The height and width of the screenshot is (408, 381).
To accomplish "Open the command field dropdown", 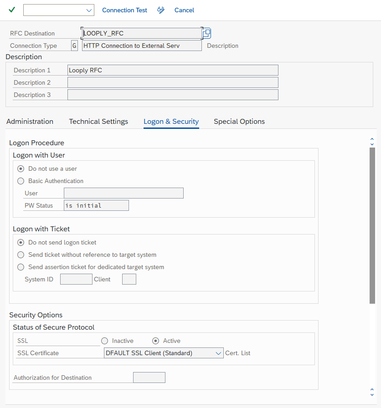I will (x=88, y=10).
